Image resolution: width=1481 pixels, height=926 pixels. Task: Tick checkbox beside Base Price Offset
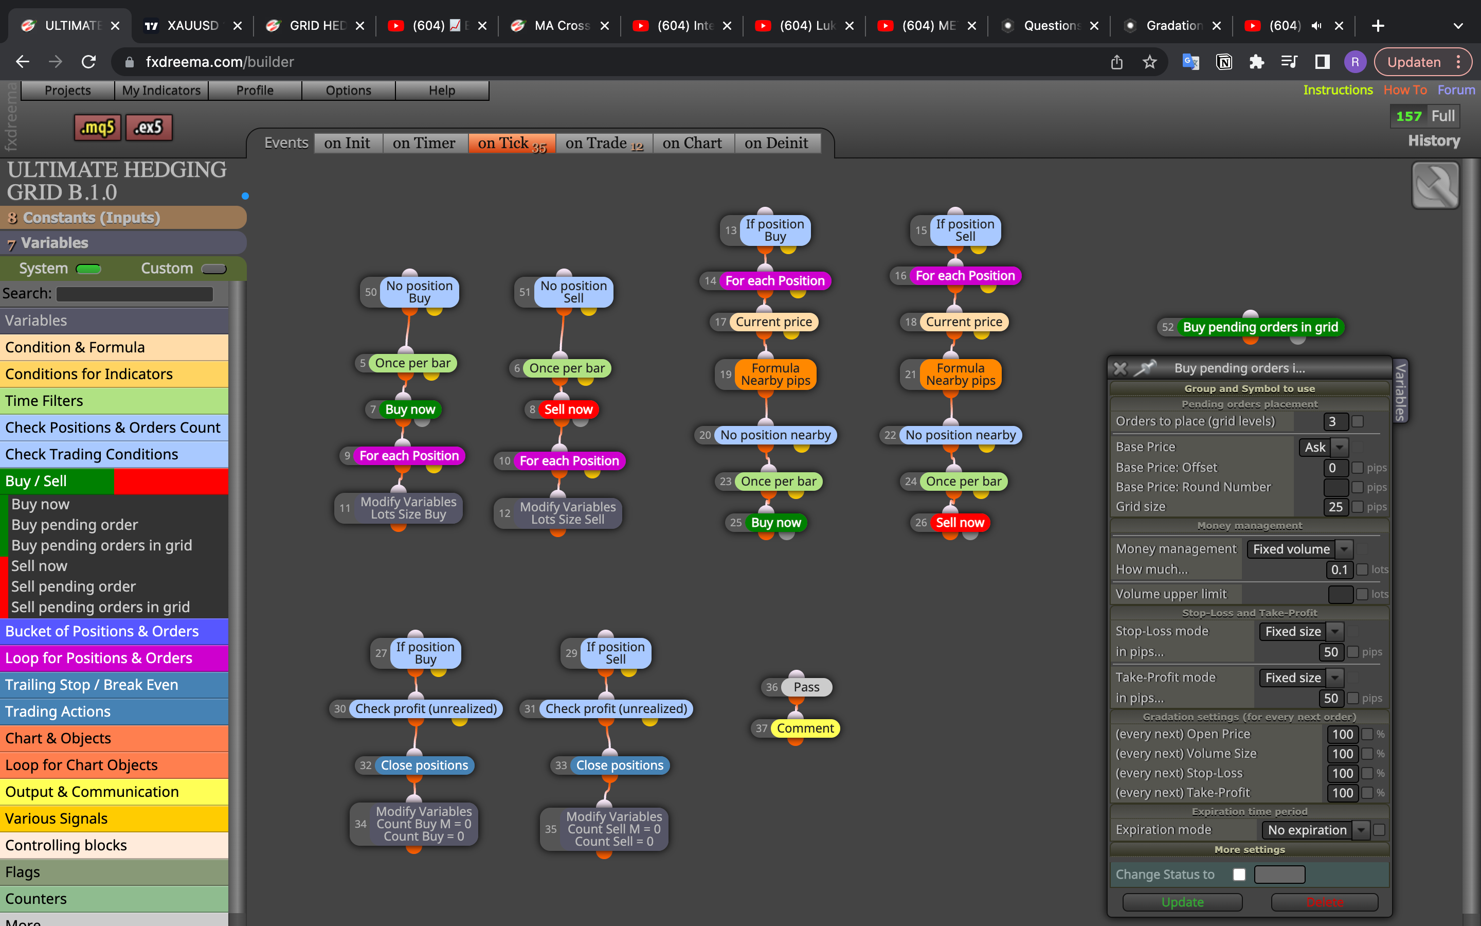pyautogui.click(x=1358, y=468)
